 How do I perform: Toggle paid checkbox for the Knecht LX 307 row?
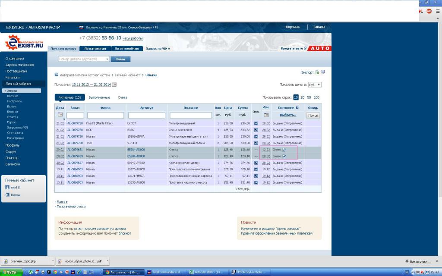tap(256, 123)
